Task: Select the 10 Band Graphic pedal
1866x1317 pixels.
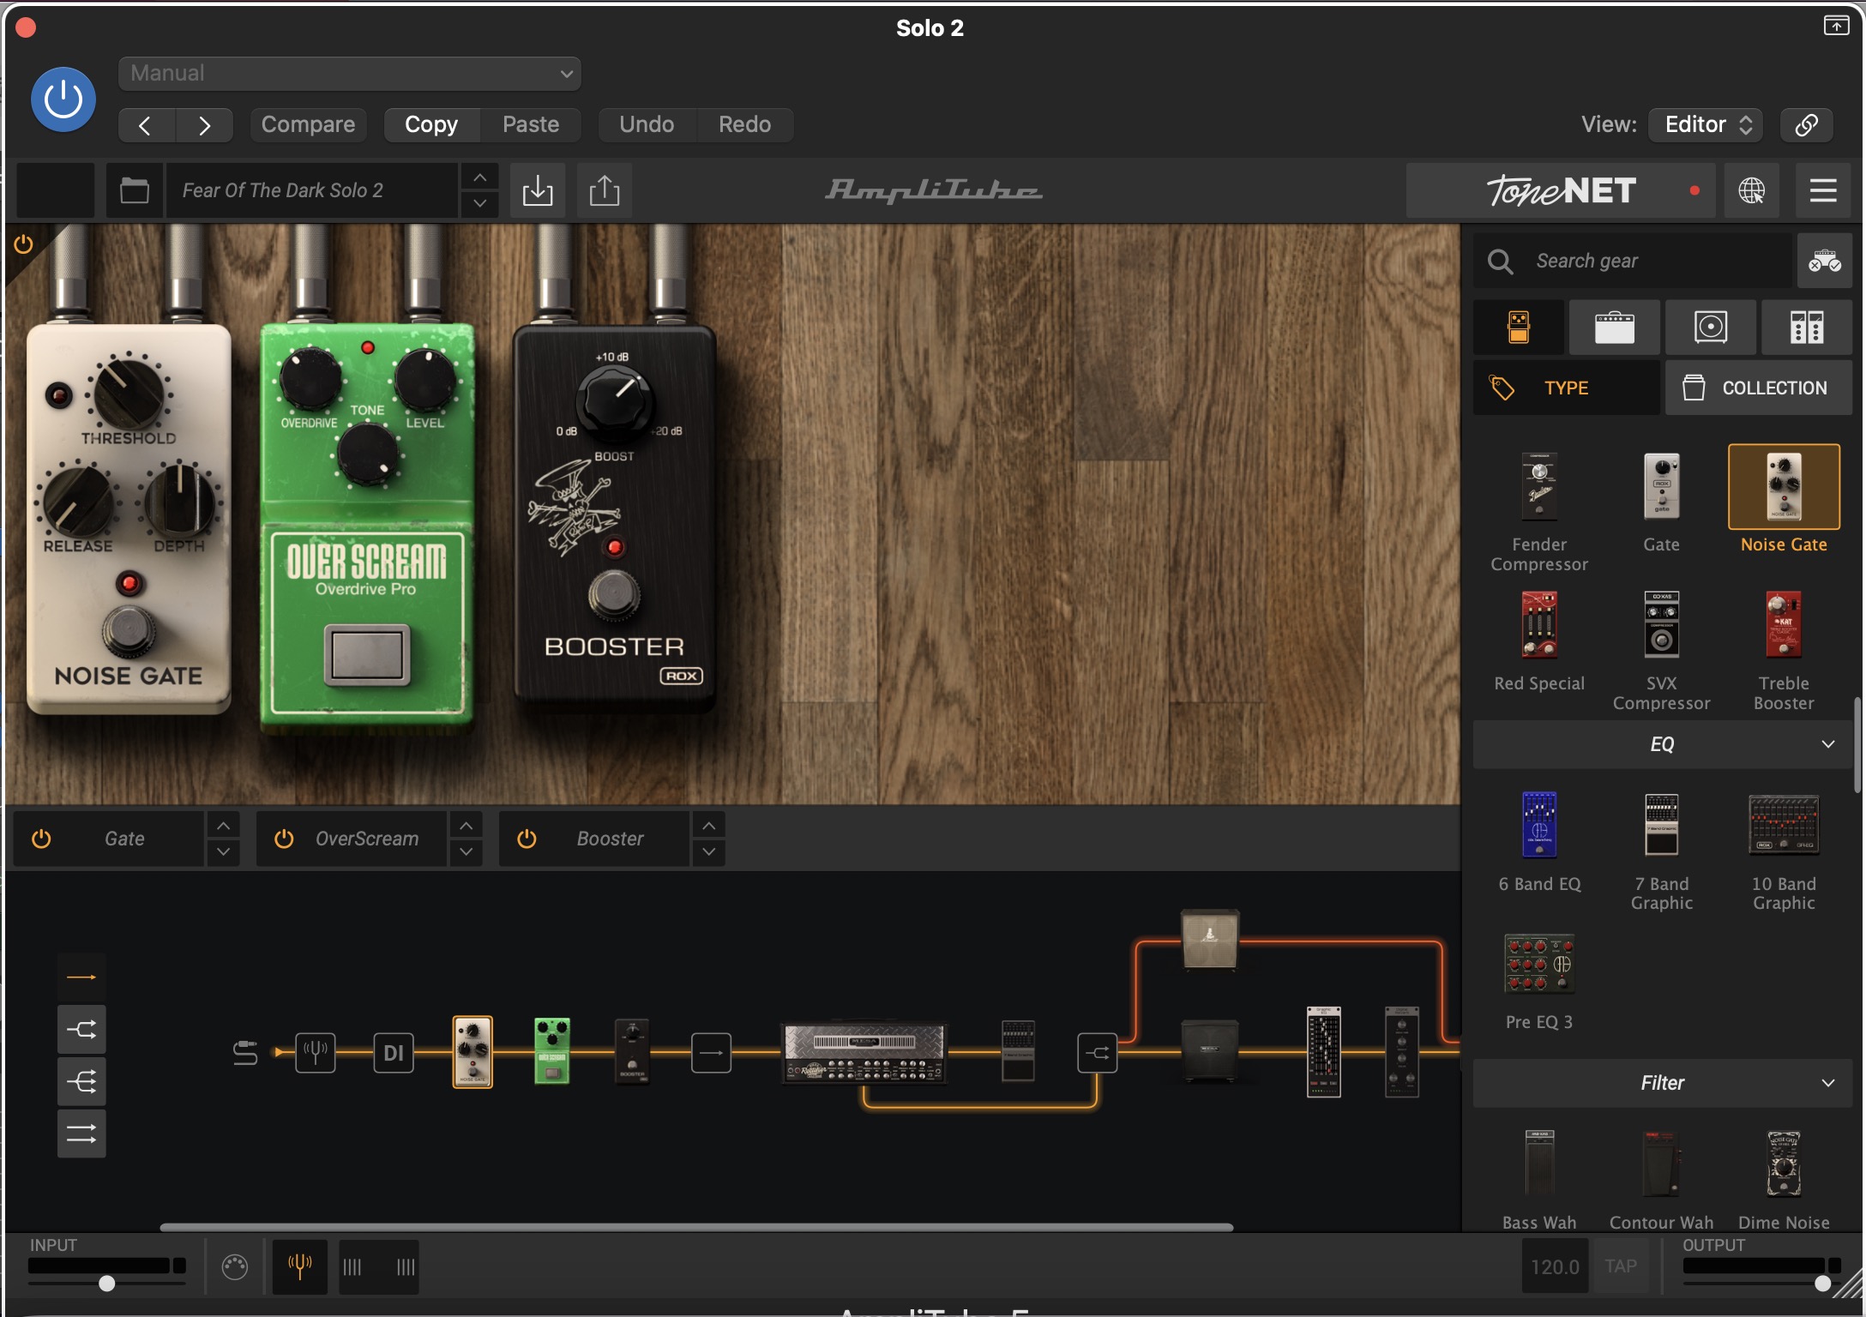Action: coord(1784,824)
